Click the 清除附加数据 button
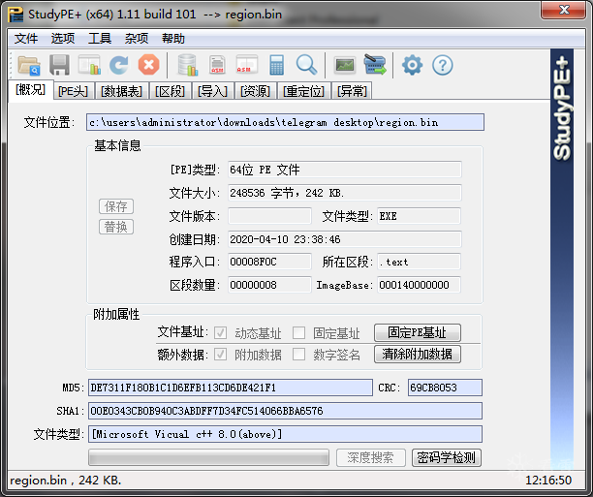This screenshot has width=593, height=497. click(418, 354)
